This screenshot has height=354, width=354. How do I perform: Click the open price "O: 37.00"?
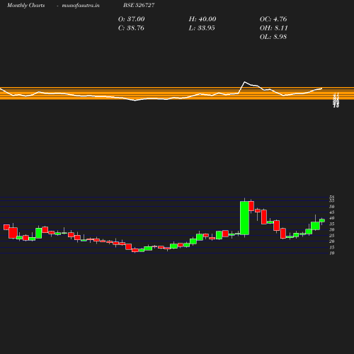(131, 19)
